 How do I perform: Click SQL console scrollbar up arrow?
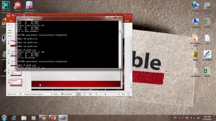tap(120, 22)
